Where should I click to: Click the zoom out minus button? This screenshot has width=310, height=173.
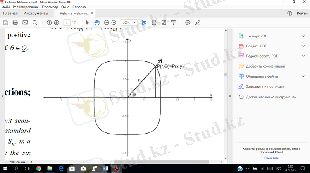point(107,23)
